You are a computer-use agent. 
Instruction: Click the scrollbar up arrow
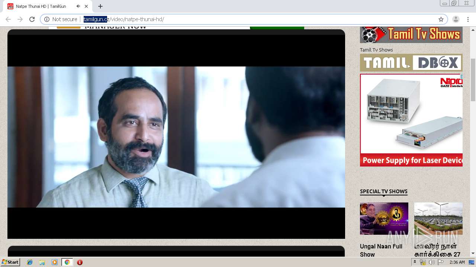(473, 29)
